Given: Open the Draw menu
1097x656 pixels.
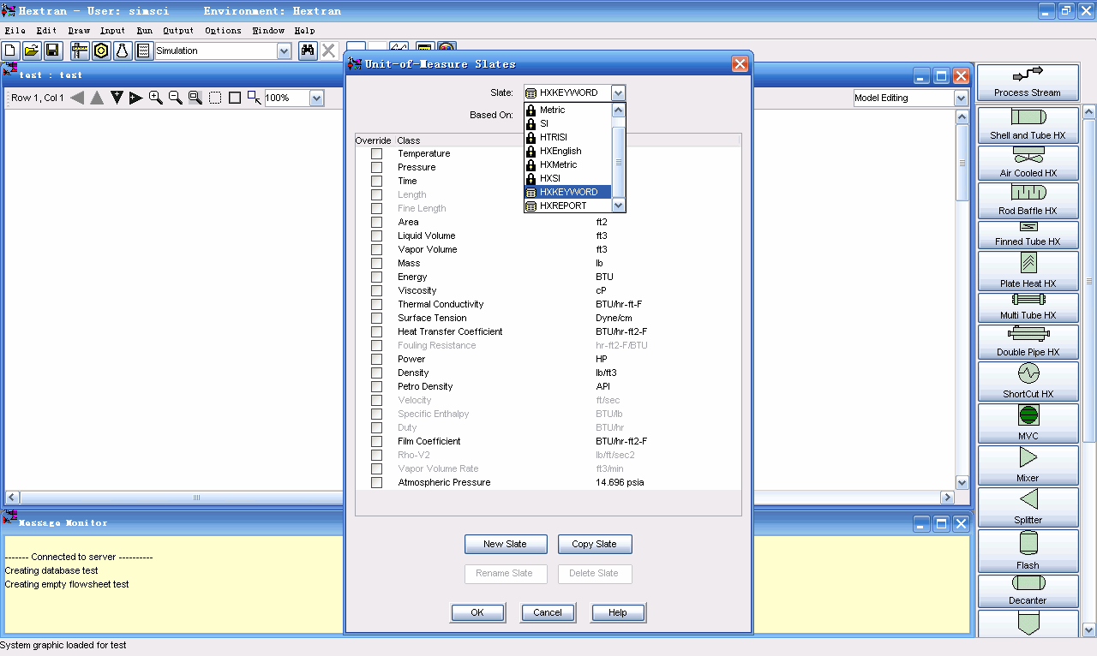Looking at the screenshot, I should coord(79,30).
